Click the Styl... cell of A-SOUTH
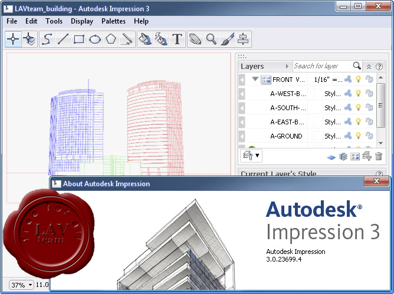Screen dimensions: 394x294 [x=333, y=108]
